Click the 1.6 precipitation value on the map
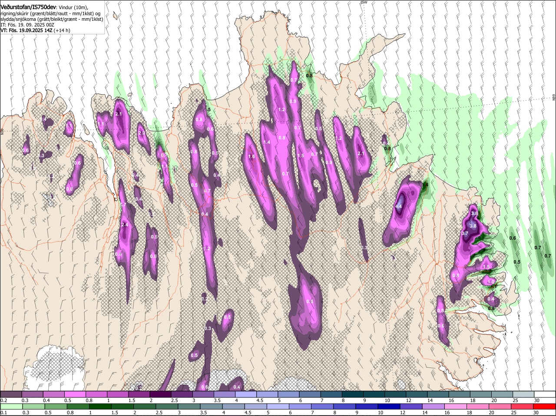This screenshot has height=416, width=556. click(x=251, y=156)
